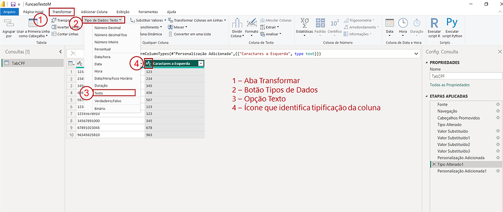Image resolution: width=503 pixels, height=212 pixels.
Task: Click the gear beside Valor Substituído
Action: click(x=498, y=131)
